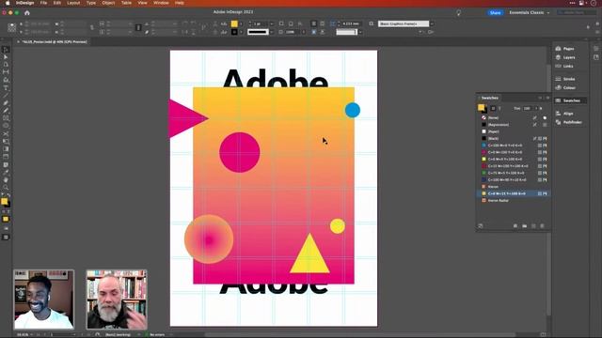Toggle formatting affects container in Swatches panel
The height and width of the screenshot is (338, 602).
click(493, 109)
